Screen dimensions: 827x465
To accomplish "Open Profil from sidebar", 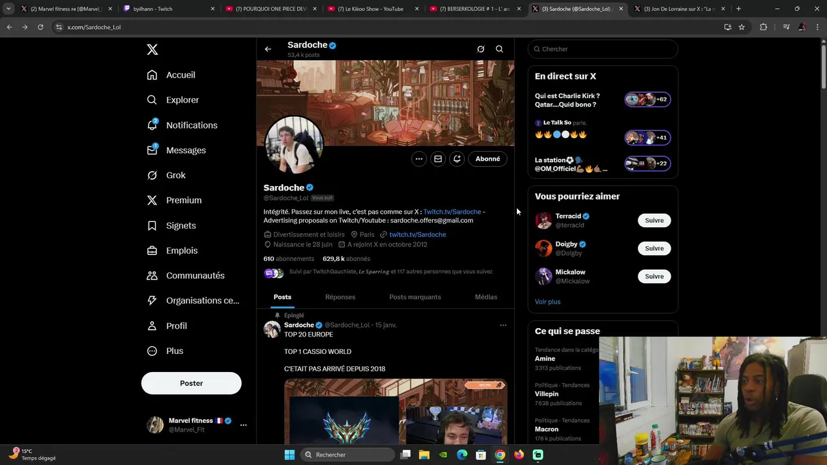I will coord(167,326).
